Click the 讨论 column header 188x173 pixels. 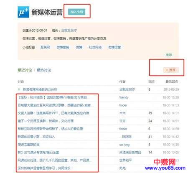21,81
